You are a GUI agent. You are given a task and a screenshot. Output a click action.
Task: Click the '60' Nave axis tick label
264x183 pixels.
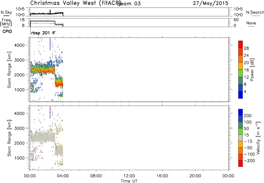point(236,20)
